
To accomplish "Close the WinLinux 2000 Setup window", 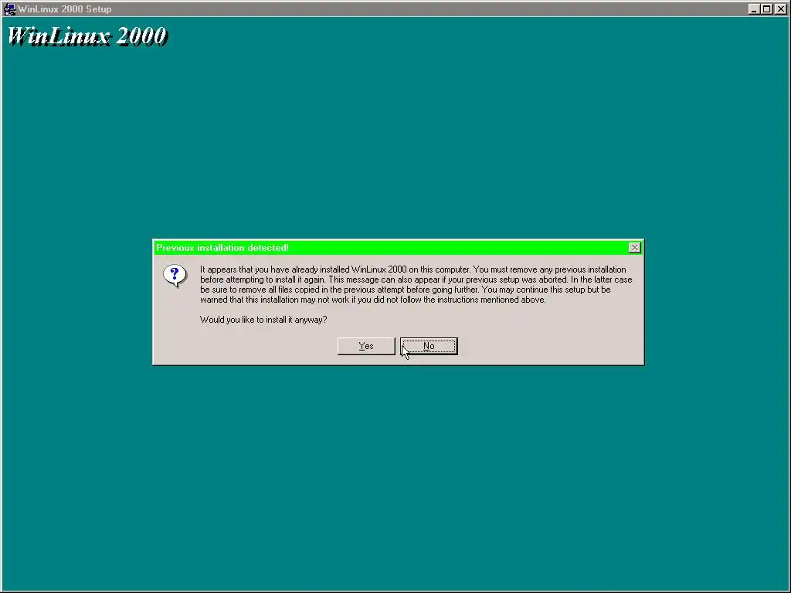I will 780,8.
